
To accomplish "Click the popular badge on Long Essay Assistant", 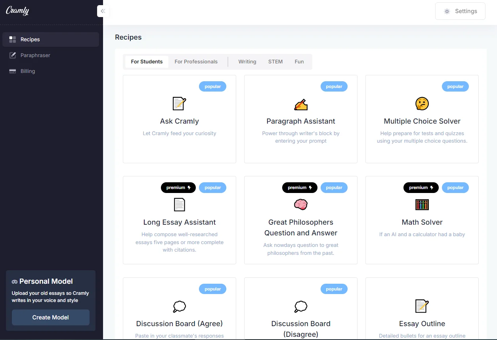I will pyautogui.click(x=213, y=187).
